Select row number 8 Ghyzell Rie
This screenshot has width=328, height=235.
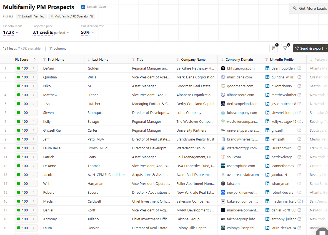(x=6, y=130)
